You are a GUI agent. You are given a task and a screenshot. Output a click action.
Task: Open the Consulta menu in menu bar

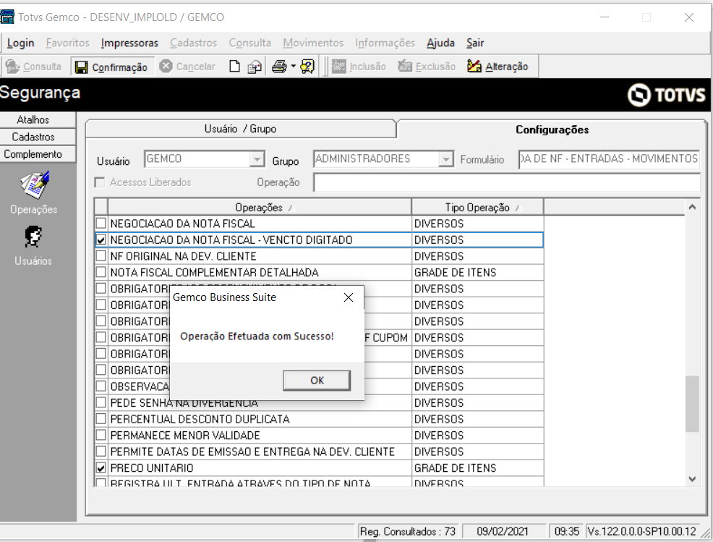249,43
